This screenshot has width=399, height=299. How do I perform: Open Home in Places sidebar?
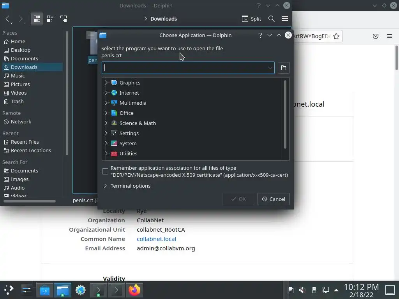click(x=33, y=41)
